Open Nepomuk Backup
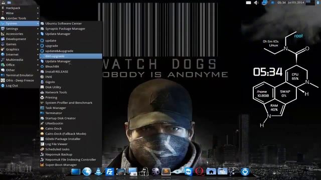The width and height of the screenshot is (321, 180). 71,154
